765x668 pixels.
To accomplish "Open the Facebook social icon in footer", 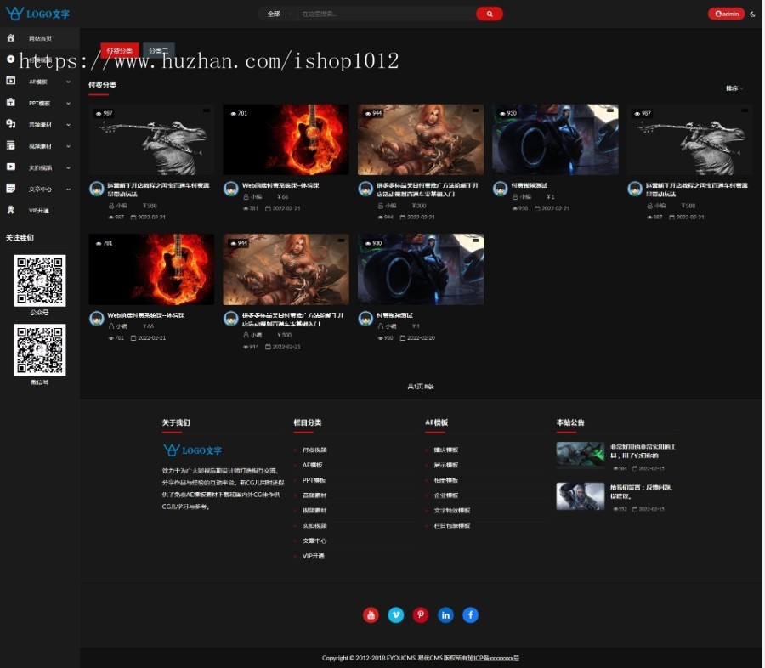I will pos(470,614).
